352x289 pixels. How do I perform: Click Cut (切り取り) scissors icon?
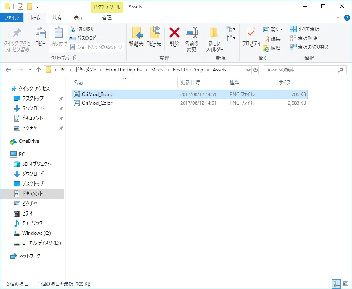click(82, 29)
